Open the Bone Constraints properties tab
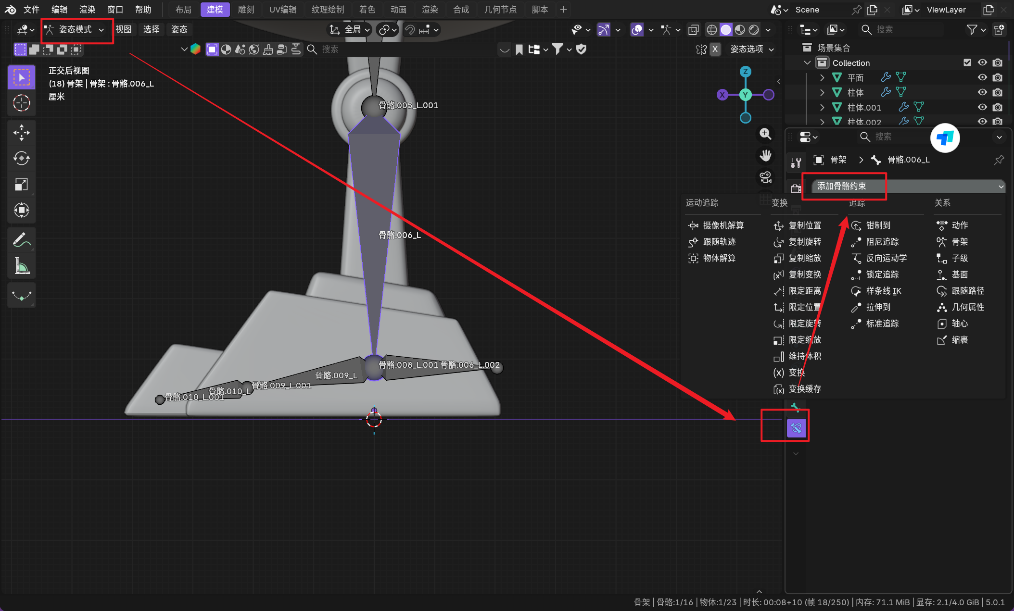Viewport: 1014px width, 611px height. coord(797,427)
